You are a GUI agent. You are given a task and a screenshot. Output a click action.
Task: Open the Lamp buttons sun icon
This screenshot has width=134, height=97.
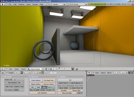coord(35,73)
